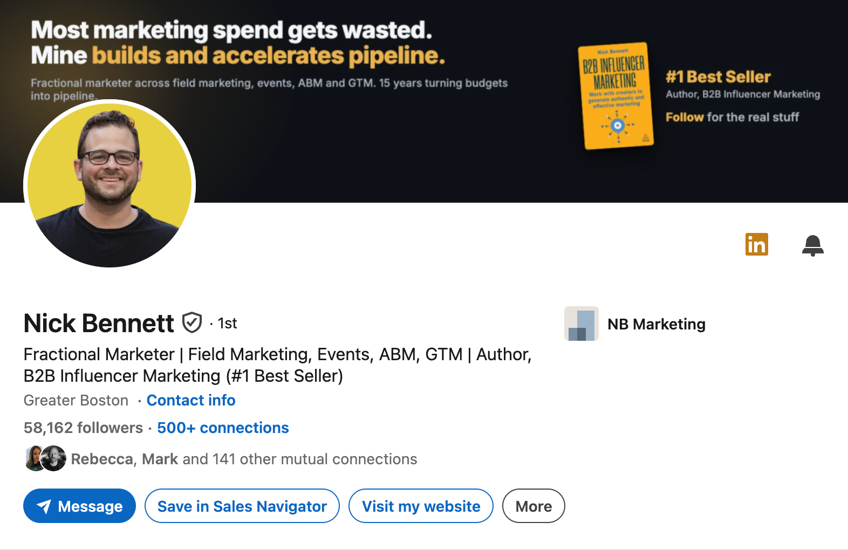Image resolution: width=848 pixels, height=550 pixels.
Task: Click the builds and accelerates pipeline text
Action: pos(268,56)
